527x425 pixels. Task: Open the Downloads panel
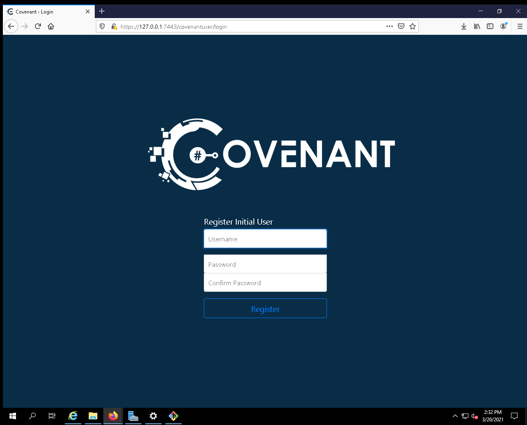tap(464, 26)
